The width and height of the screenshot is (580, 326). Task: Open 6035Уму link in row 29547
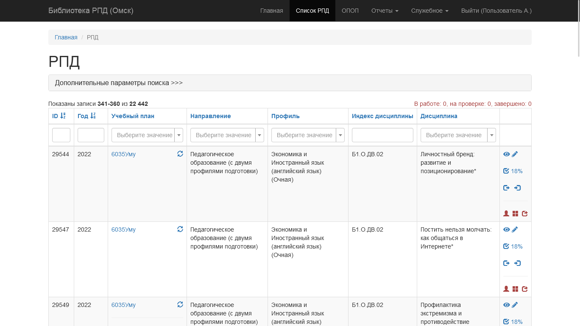click(123, 229)
